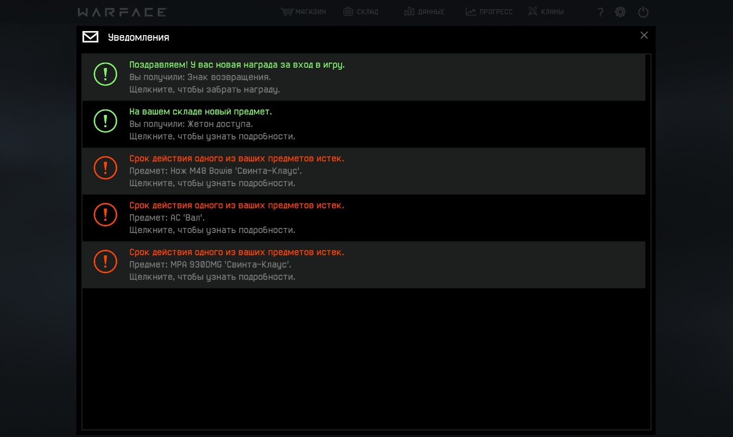Open settings with the gear icon
Image resolution: width=733 pixels, height=437 pixels.
[x=620, y=12]
